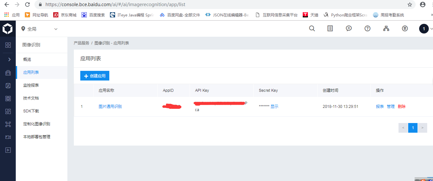Open the 应用 apps bookmark
This screenshot has height=181, width=433.
(x=12, y=15)
